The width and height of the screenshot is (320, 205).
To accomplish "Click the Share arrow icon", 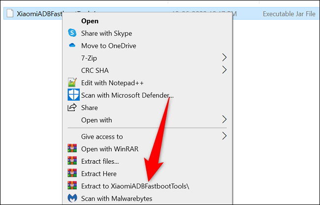I will [x=72, y=108].
